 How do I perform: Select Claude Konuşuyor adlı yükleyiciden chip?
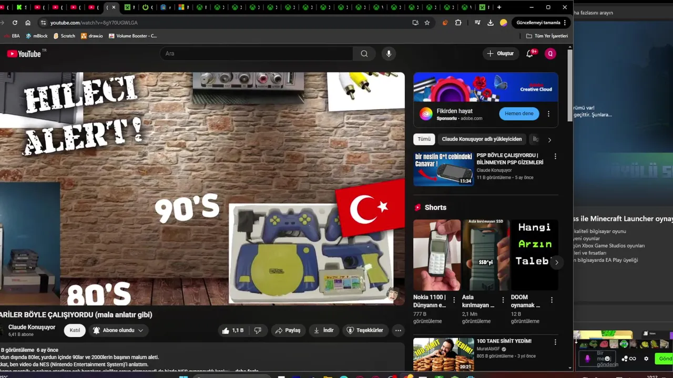[x=482, y=139]
